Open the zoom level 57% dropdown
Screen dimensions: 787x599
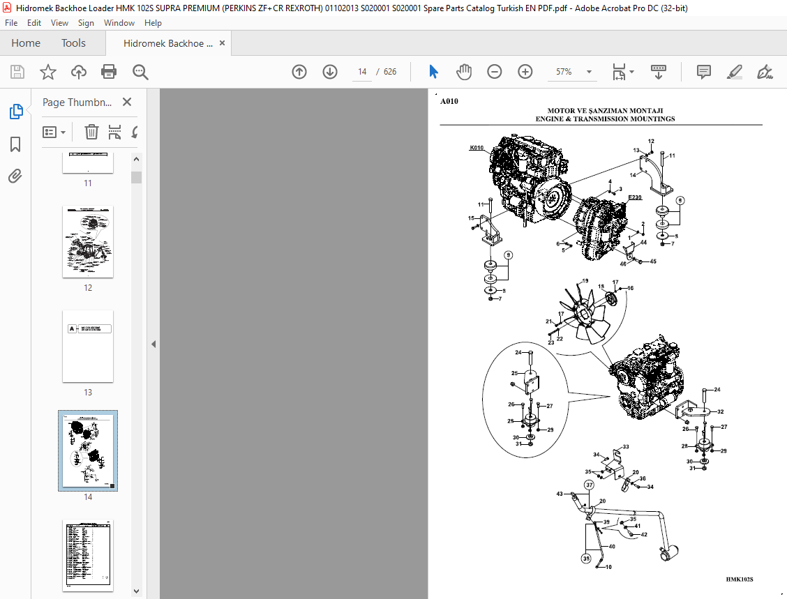[x=590, y=72]
